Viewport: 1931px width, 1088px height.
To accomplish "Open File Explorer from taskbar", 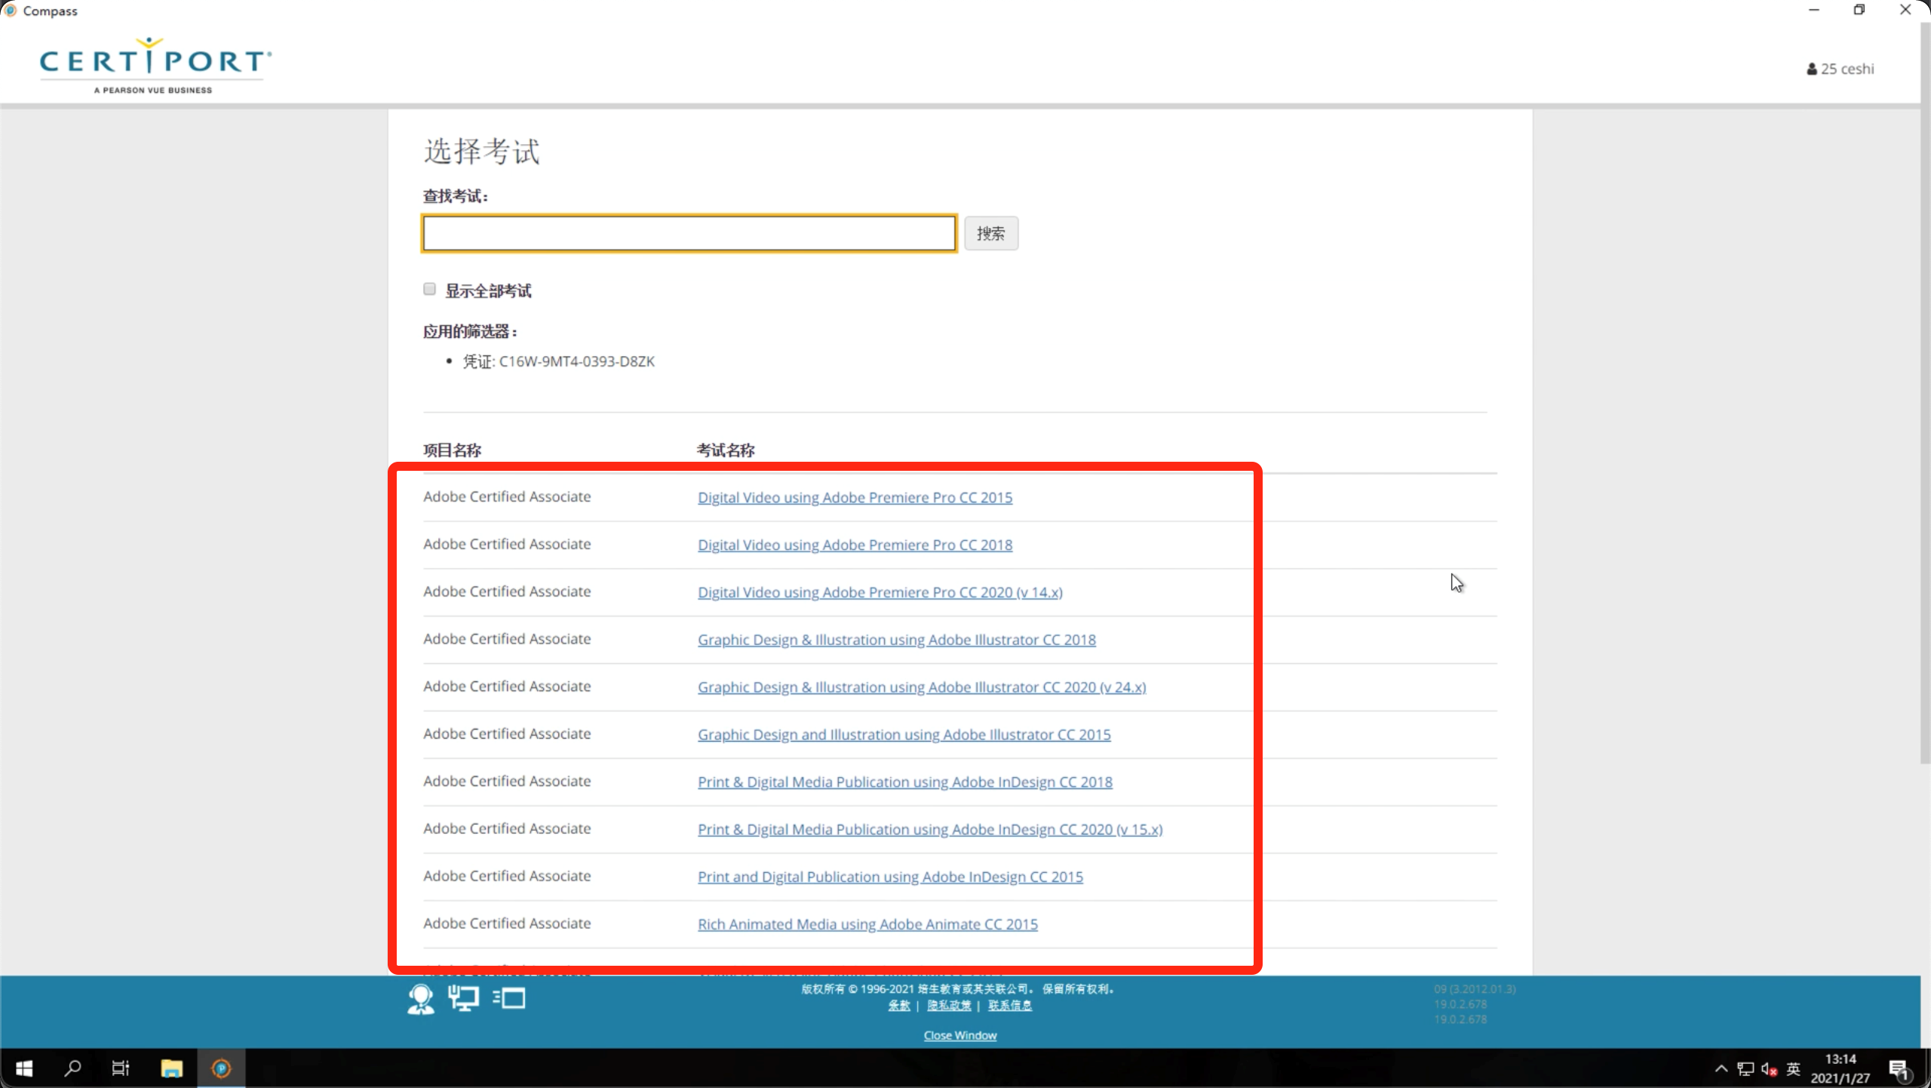I will click(x=172, y=1068).
